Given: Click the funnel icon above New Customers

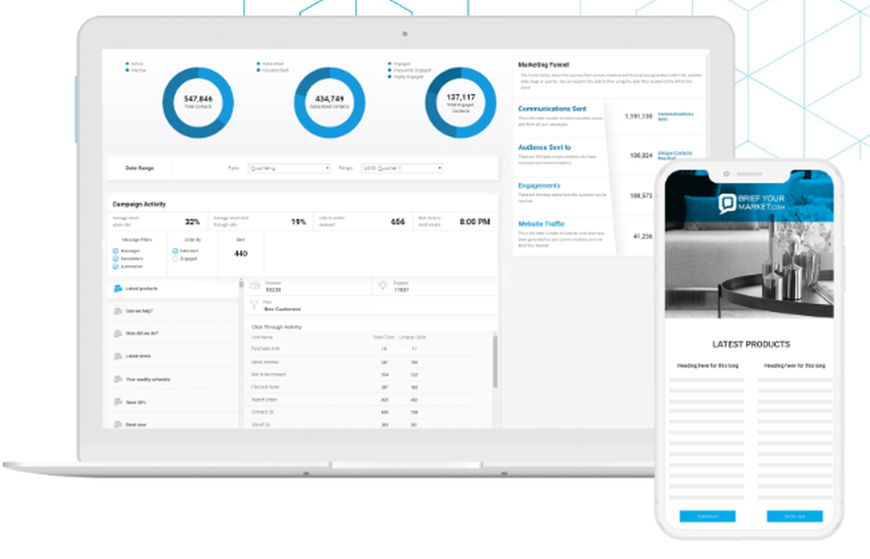Looking at the screenshot, I should coord(253,304).
